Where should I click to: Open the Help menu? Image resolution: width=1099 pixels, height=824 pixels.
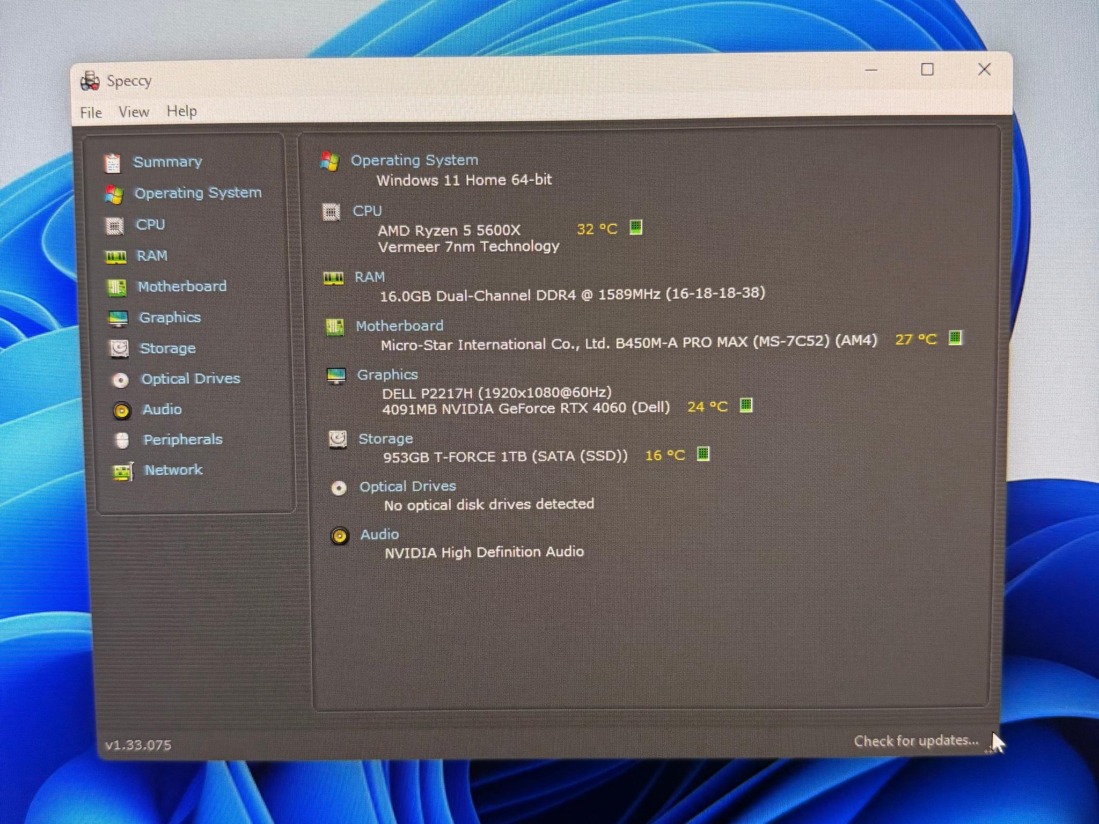(182, 111)
